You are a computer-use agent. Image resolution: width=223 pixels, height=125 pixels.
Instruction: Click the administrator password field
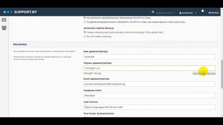pos(149,68)
